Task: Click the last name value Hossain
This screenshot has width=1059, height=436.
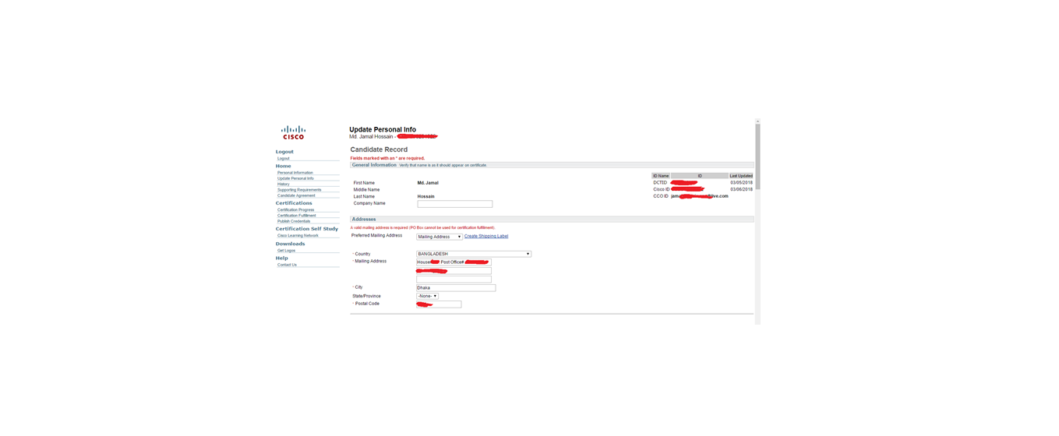Action: (x=426, y=197)
